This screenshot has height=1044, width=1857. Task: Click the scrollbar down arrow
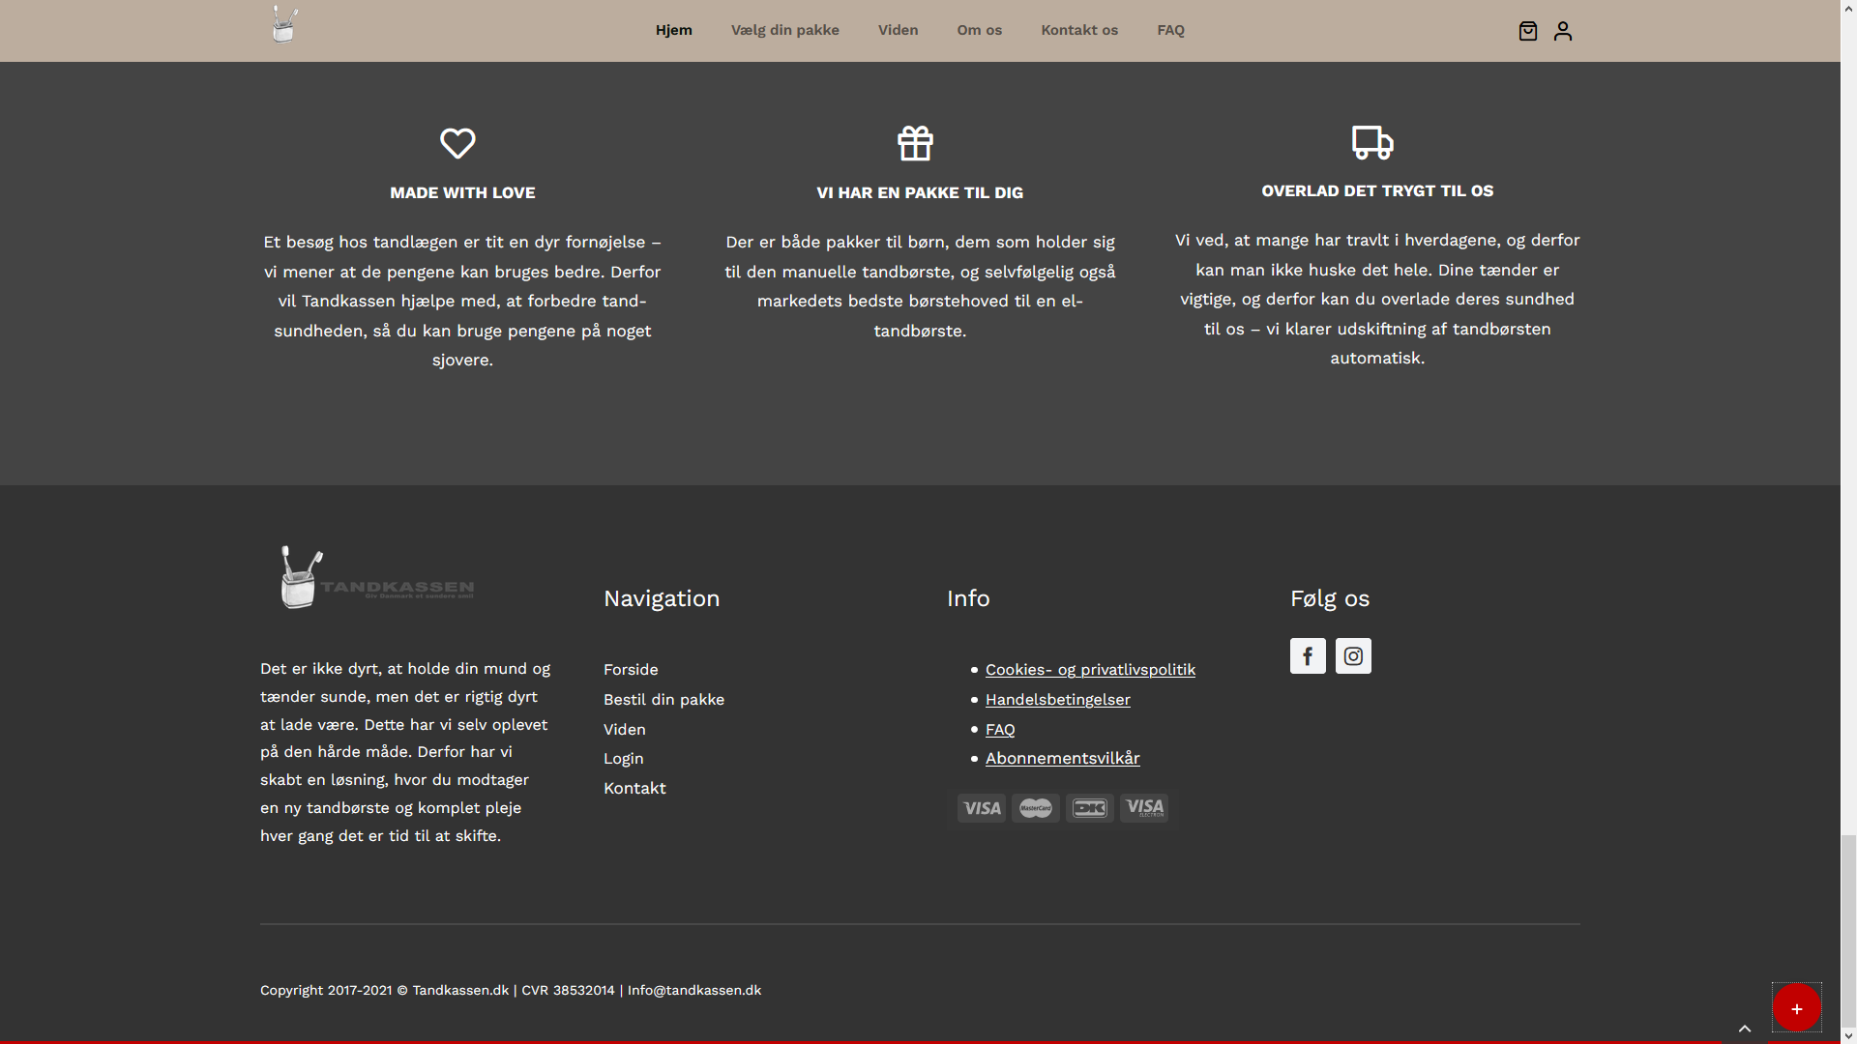point(1848,1036)
